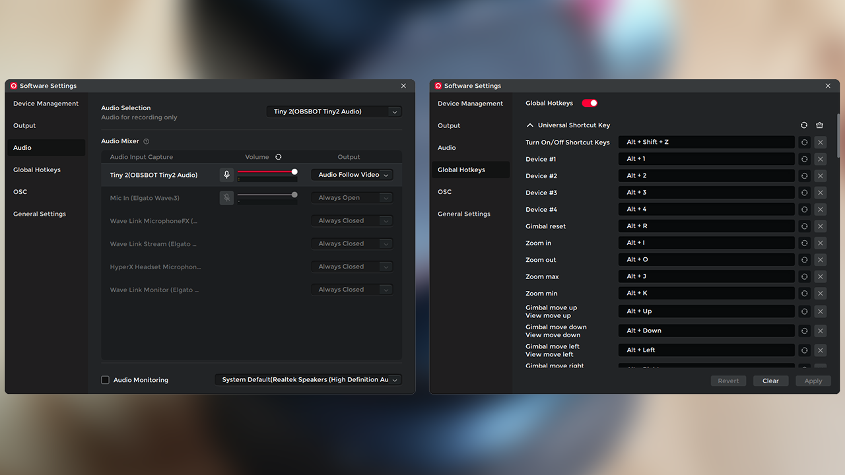Screen dimensions: 845x475
Task: Mute the Tiny 2 microphone
Action: (226, 175)
